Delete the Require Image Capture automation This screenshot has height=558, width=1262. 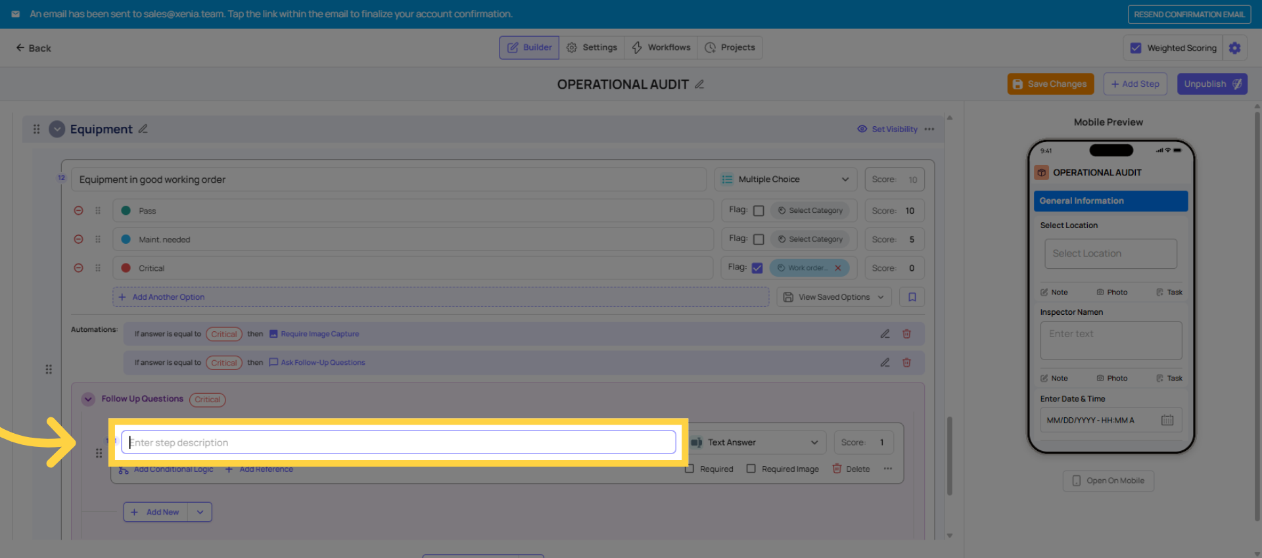[906, 334]
